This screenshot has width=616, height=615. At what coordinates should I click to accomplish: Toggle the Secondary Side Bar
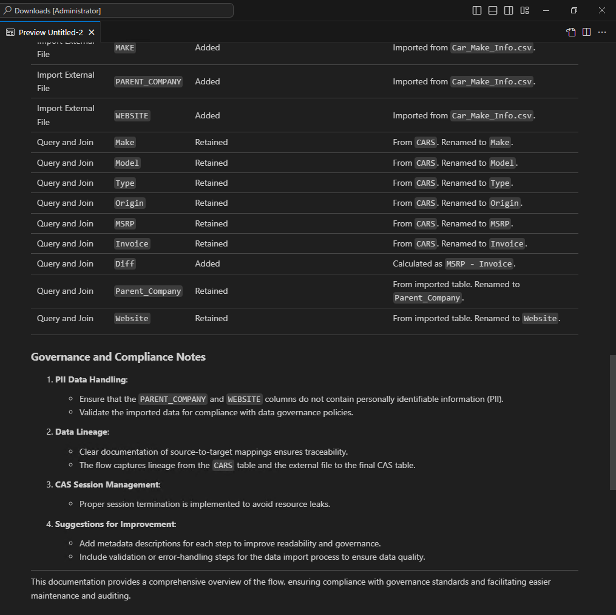click(x=509, y=10)
